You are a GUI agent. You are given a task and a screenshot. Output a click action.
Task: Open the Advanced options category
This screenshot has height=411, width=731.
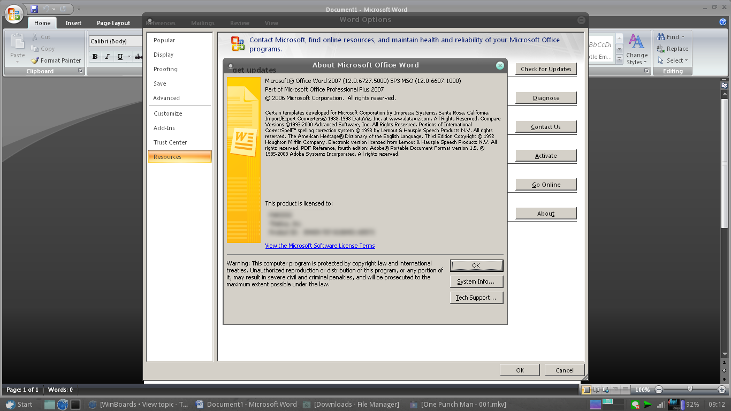coord(180,98)
